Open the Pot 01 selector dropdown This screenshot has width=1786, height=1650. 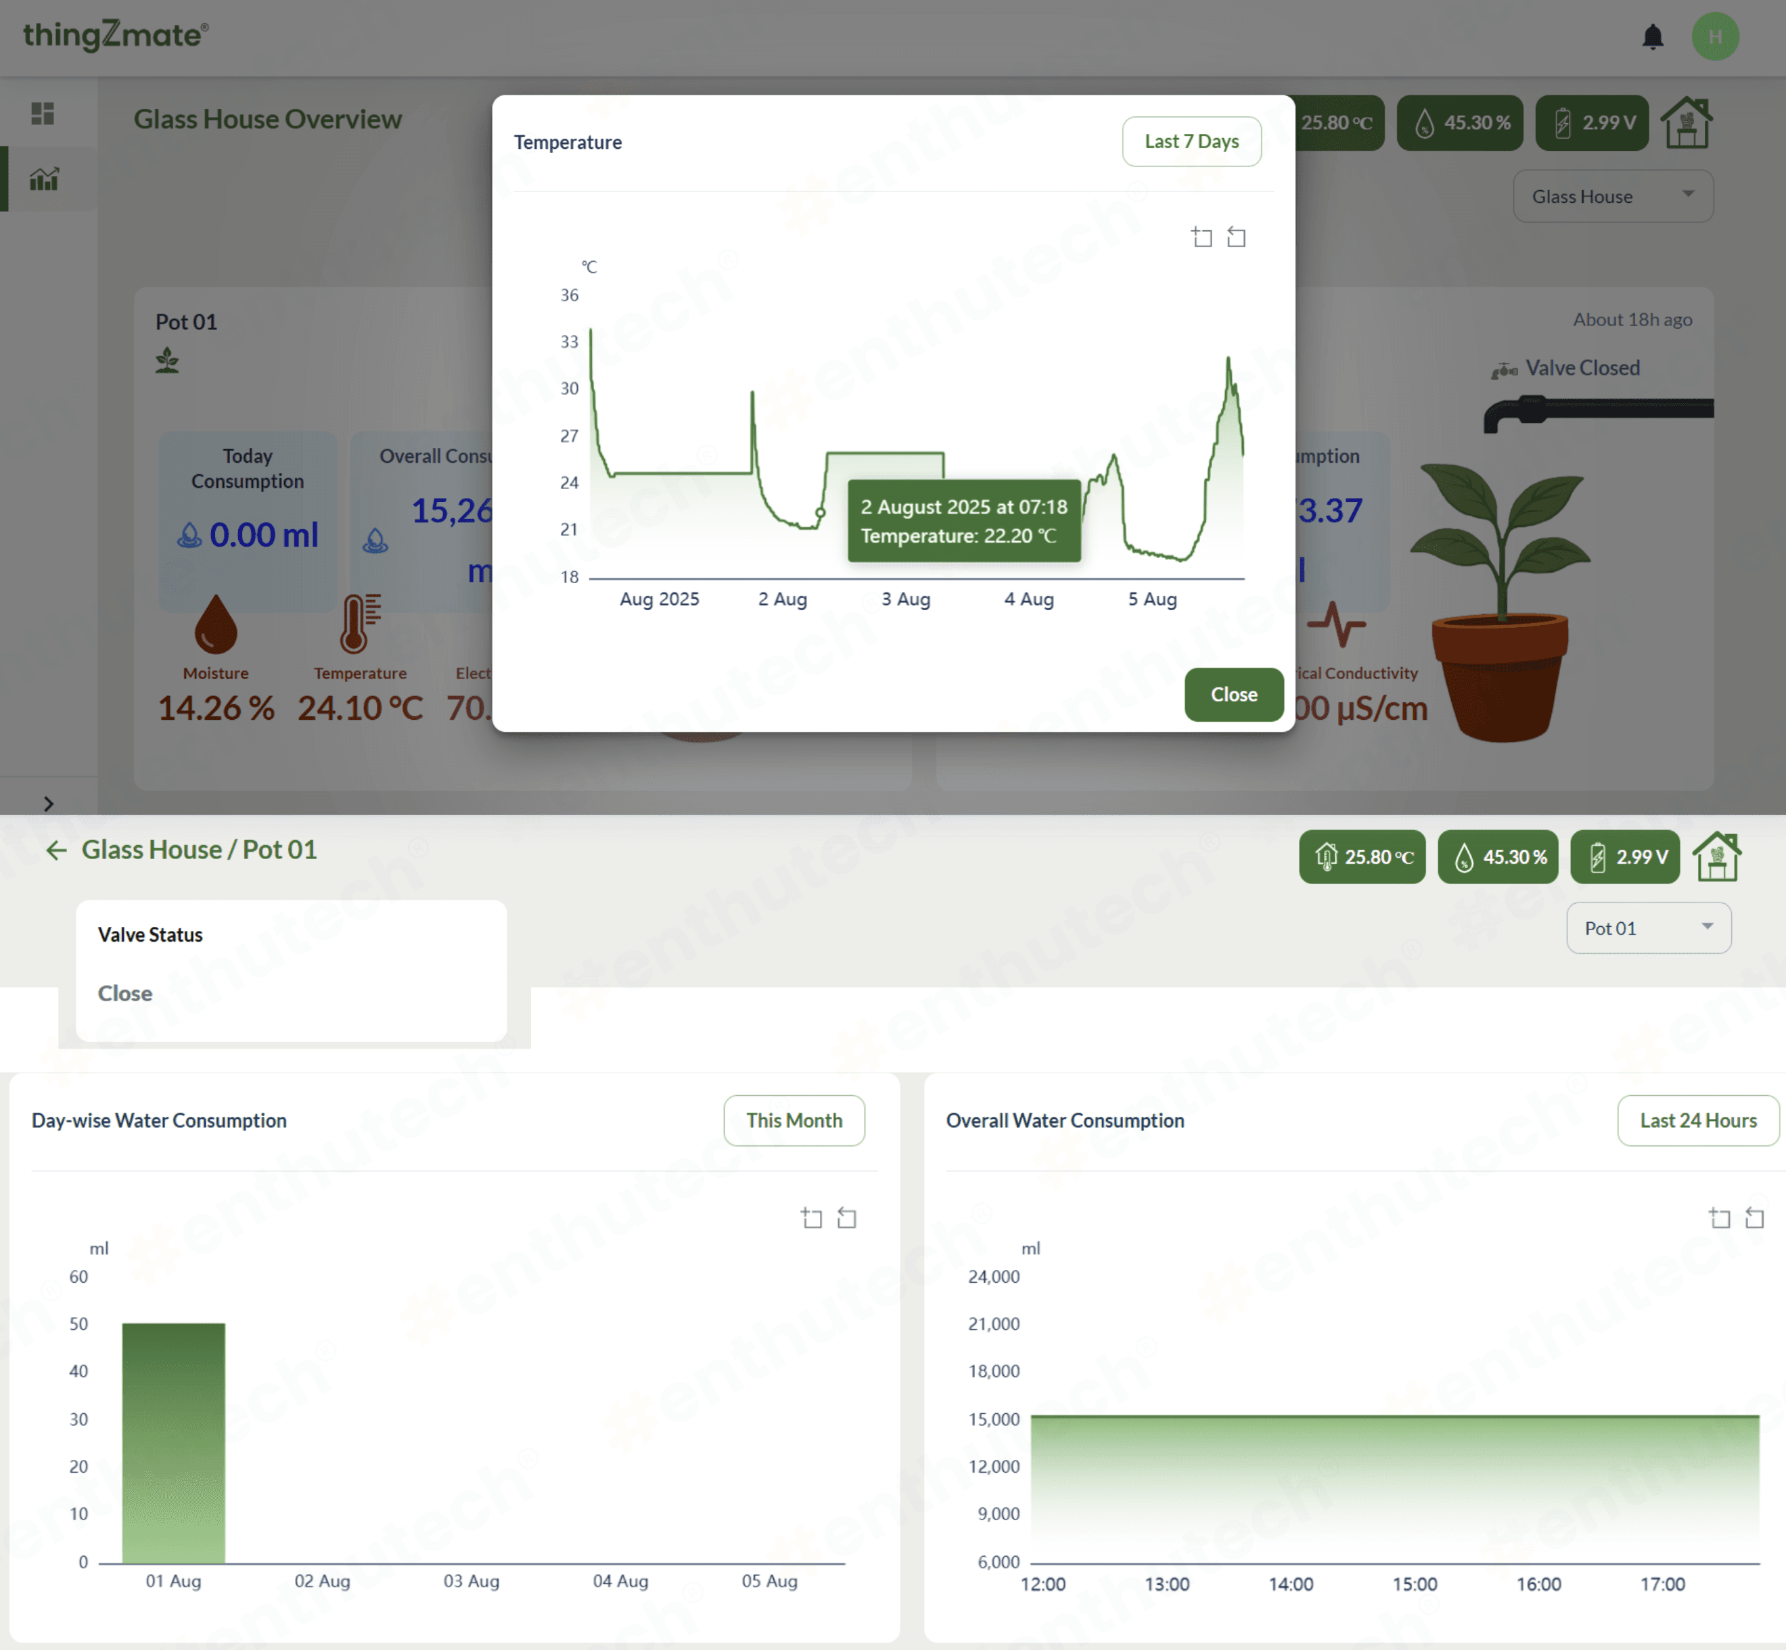coord(1649,927)
